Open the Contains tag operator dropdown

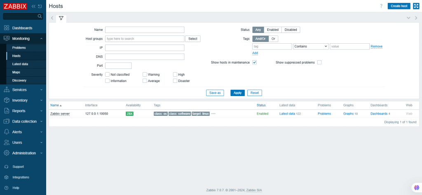(x=311, y=46)
